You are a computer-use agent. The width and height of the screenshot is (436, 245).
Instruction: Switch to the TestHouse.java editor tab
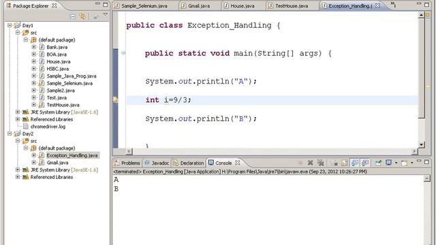(x=292, y=5)
